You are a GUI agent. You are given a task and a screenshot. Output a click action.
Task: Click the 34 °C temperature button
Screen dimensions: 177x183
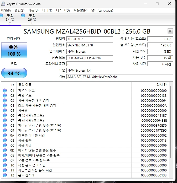coord(14,73)
